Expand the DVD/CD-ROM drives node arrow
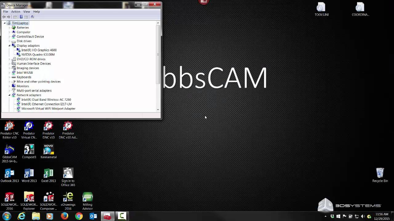The height and width of the screenshot is (221, 394). [x=10, y=59]
